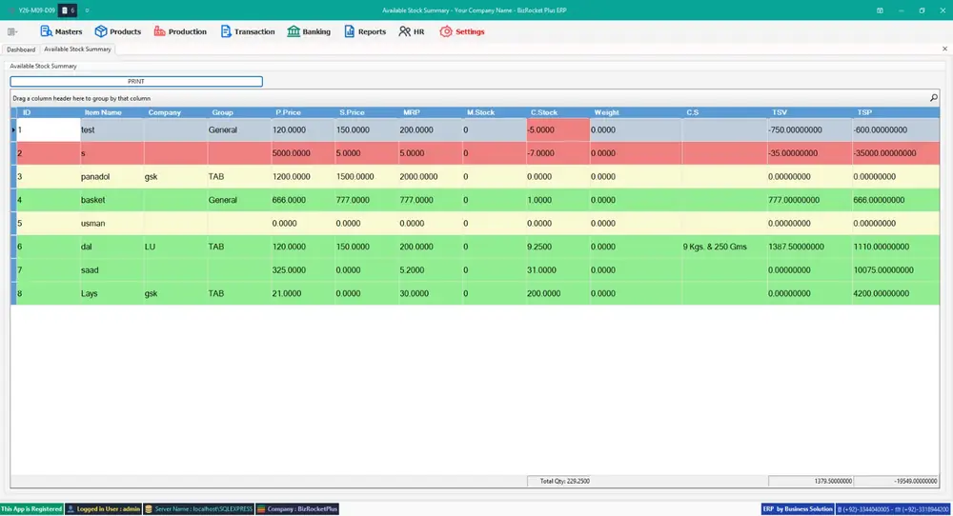The image size is (953, 516).
Task: Open the grid search magnifier icon
Action: 934,98
